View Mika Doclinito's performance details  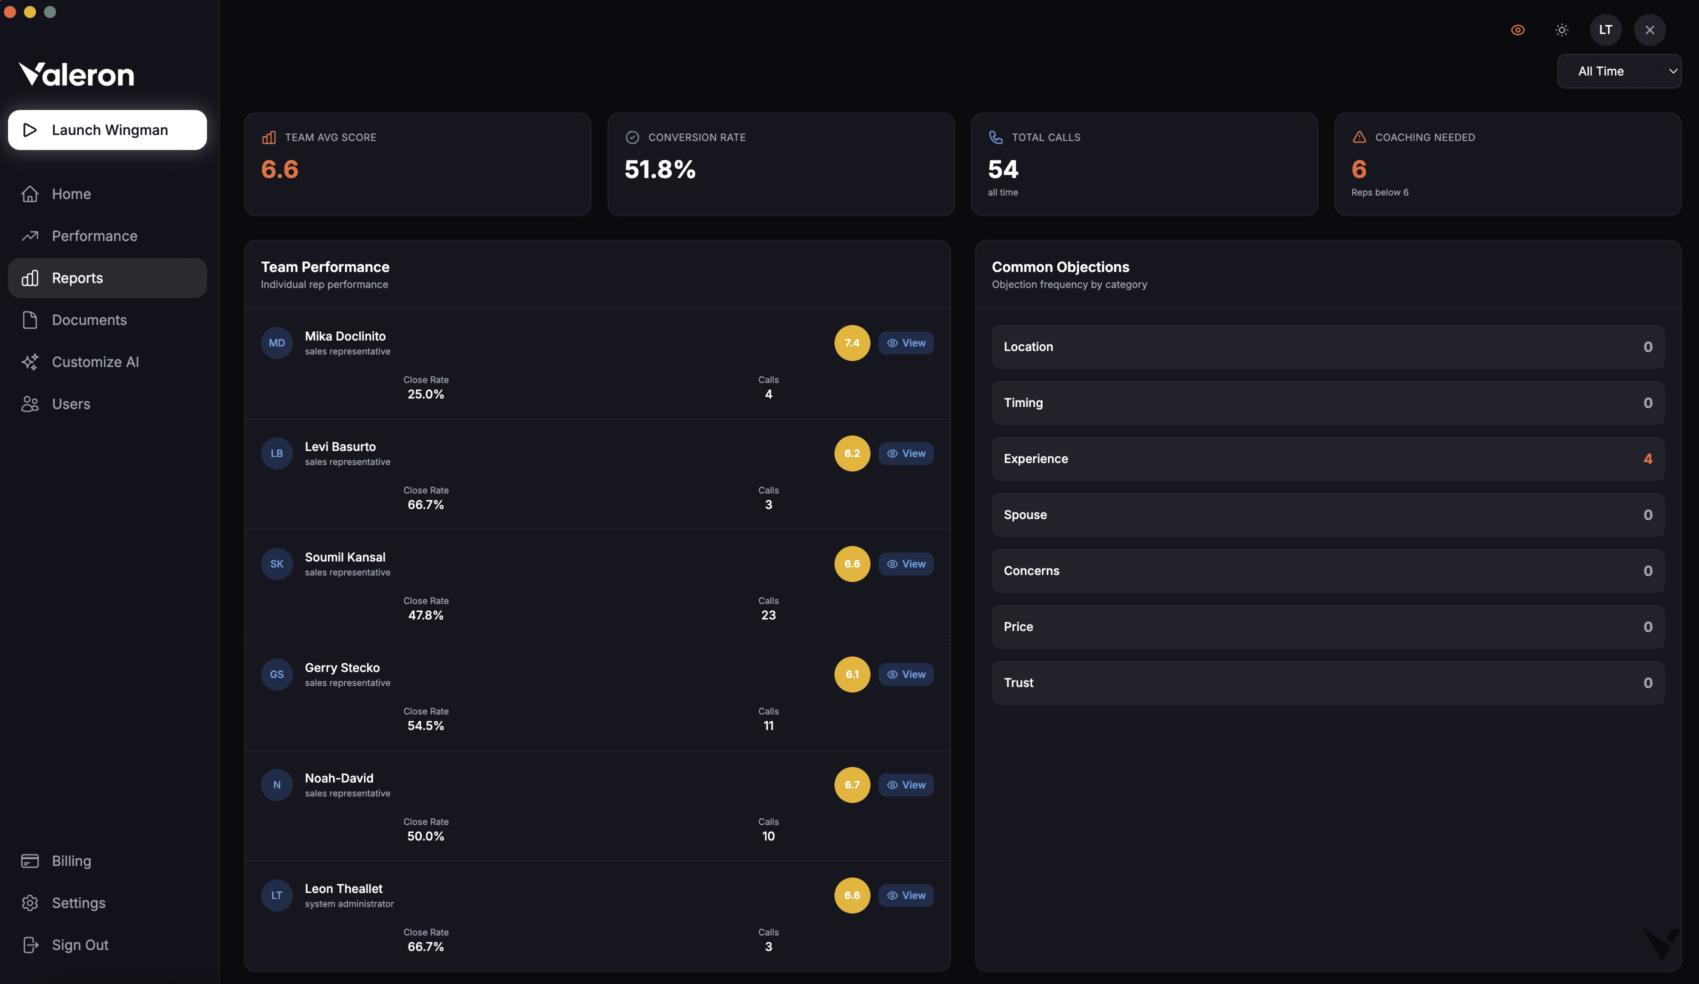click(905, 343)
